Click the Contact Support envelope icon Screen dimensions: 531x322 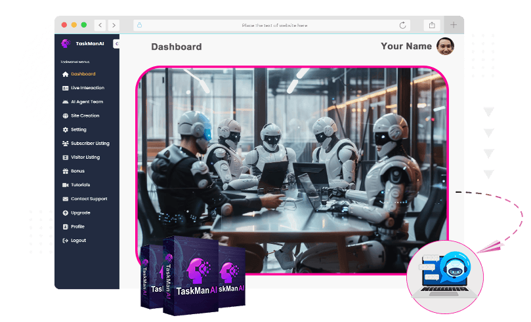66,199
